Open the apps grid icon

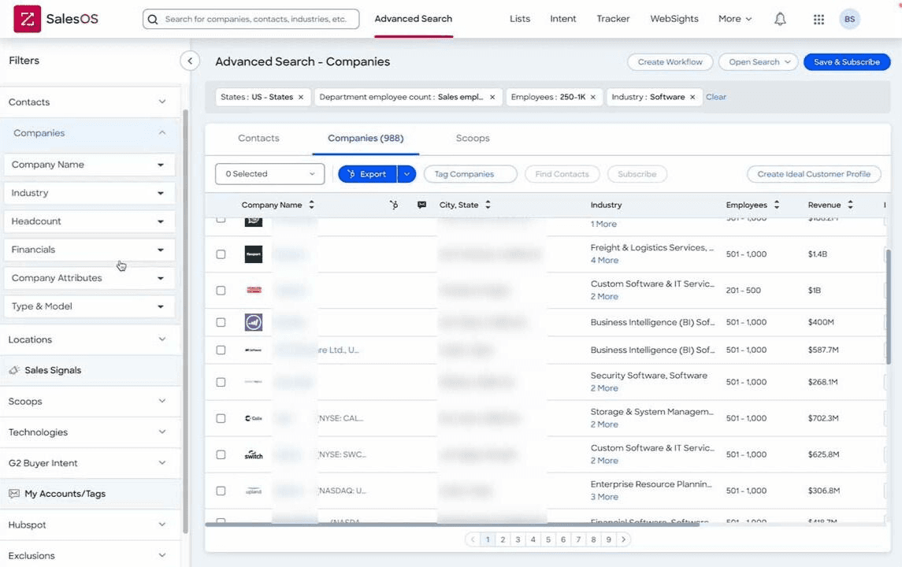pos(818,19)
